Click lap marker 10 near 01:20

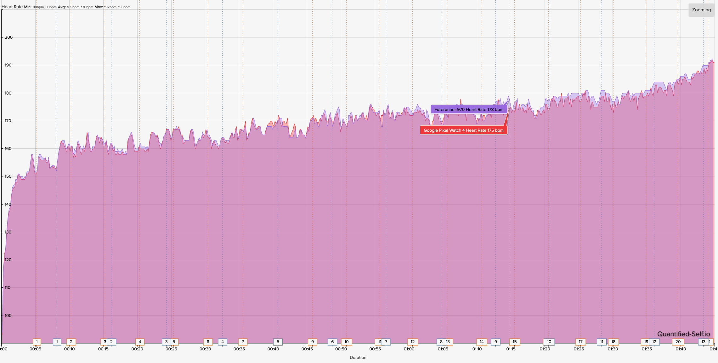tap(549, 341)
